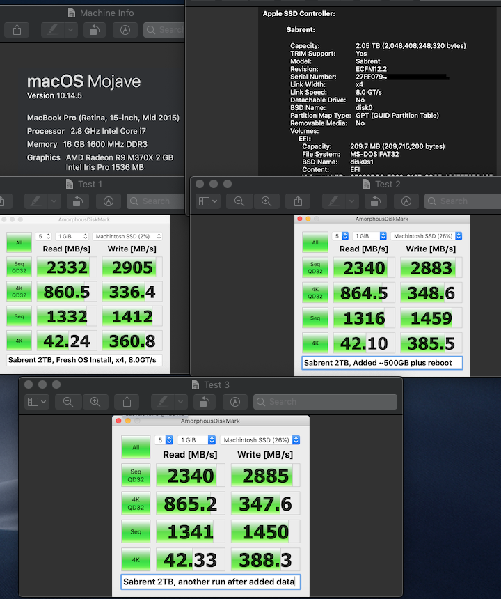This screenshot has width=501, height=599.
Task: Rotate the image in Test 2 window
Action: coord(376,201)
